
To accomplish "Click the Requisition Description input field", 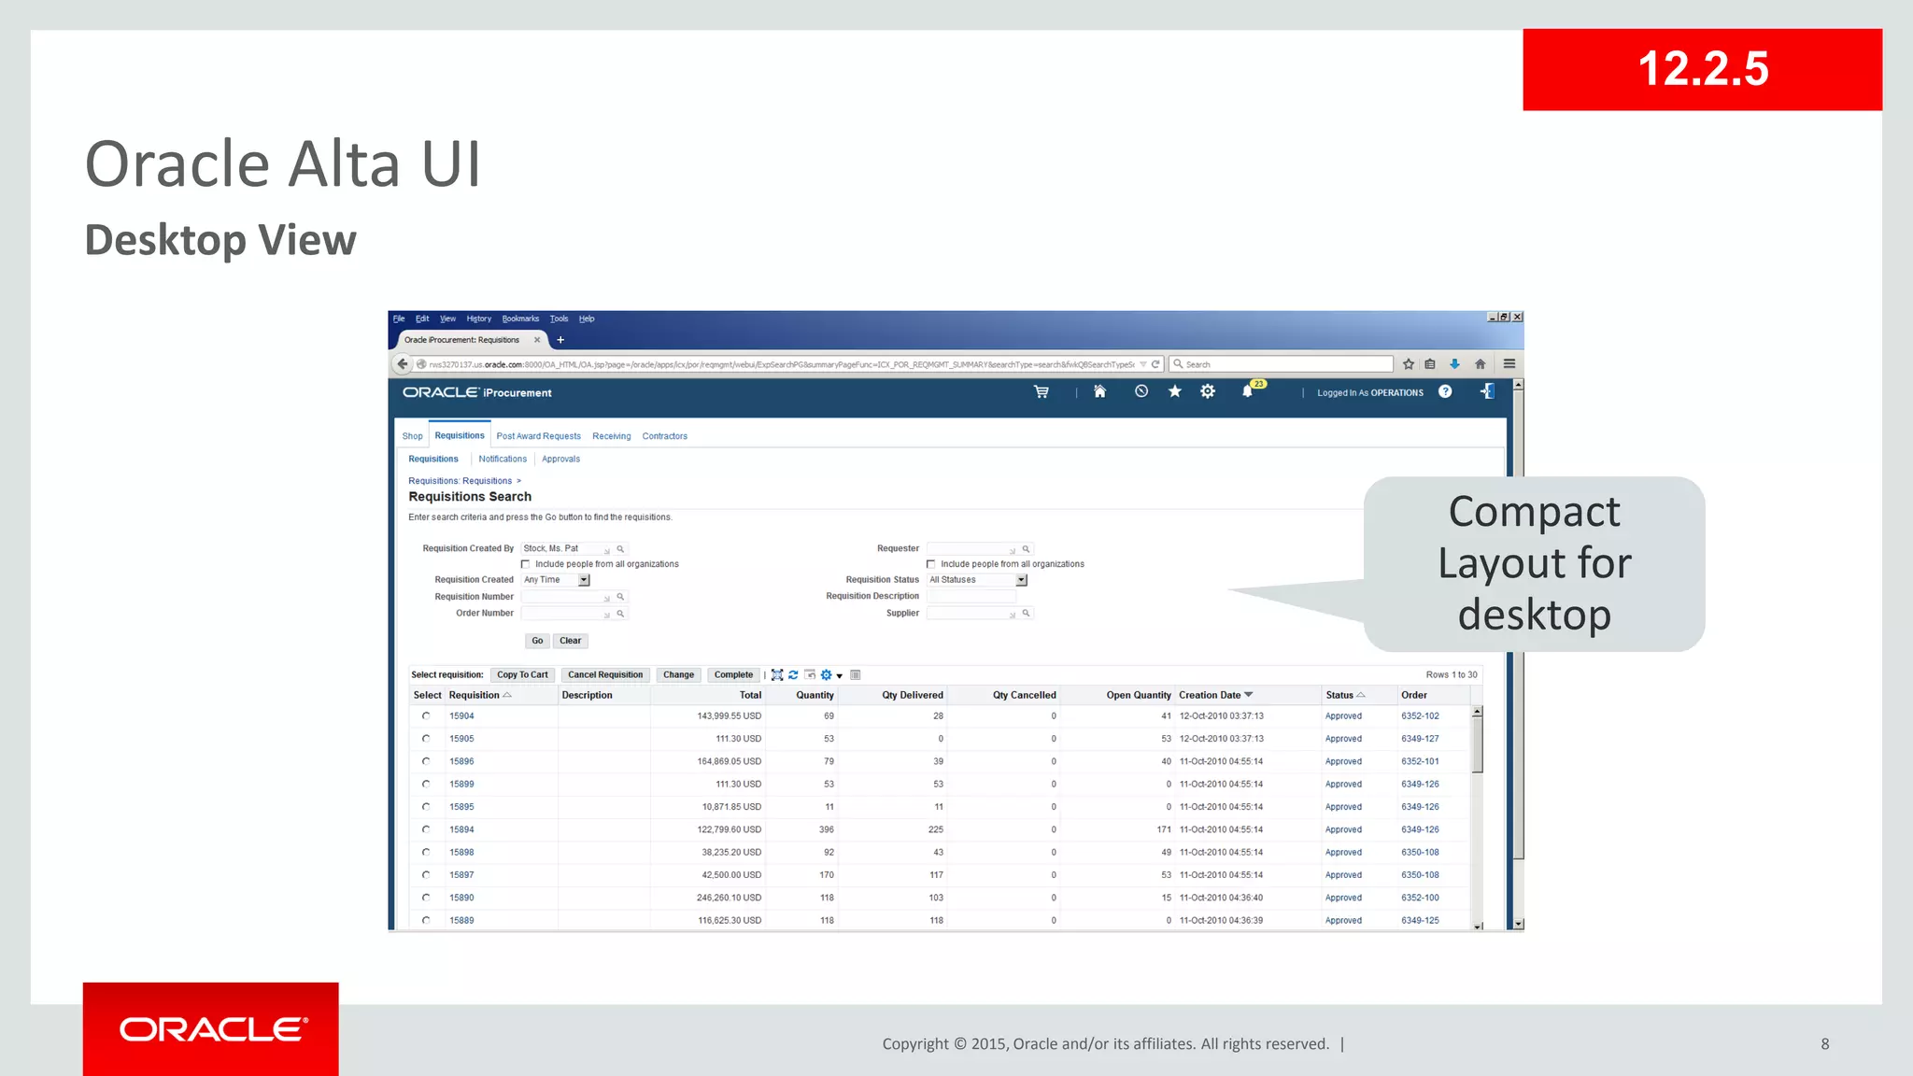I will point(971,596).
